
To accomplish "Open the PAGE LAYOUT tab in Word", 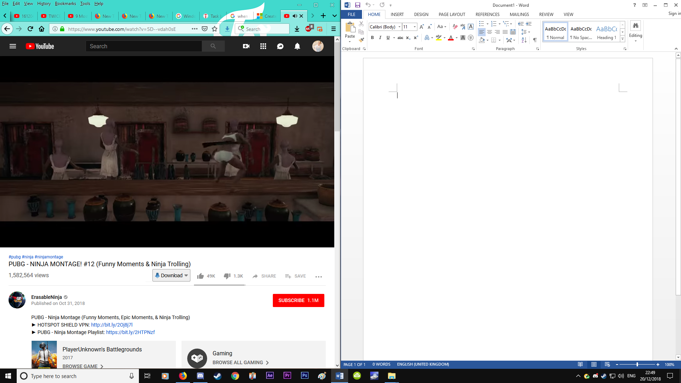I will tap(452, 15).
